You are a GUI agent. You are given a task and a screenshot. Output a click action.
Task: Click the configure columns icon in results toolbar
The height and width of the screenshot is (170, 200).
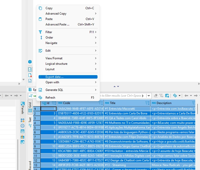pyautogui.click(x=167, y=96)
